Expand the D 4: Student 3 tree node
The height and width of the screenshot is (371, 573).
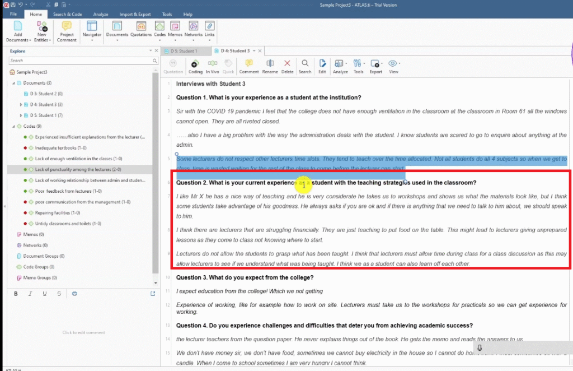click(21, 105)
